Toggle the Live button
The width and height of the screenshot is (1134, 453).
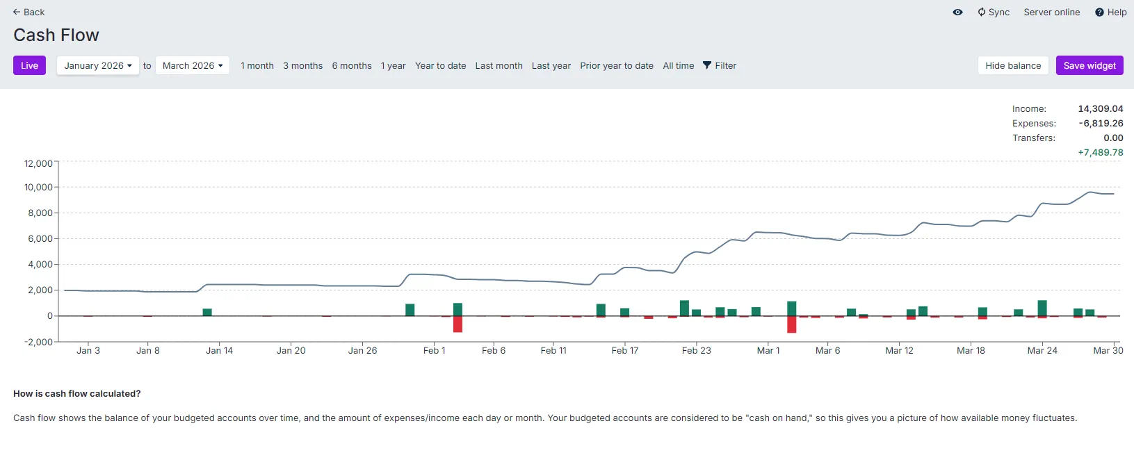tap(29, 65)
